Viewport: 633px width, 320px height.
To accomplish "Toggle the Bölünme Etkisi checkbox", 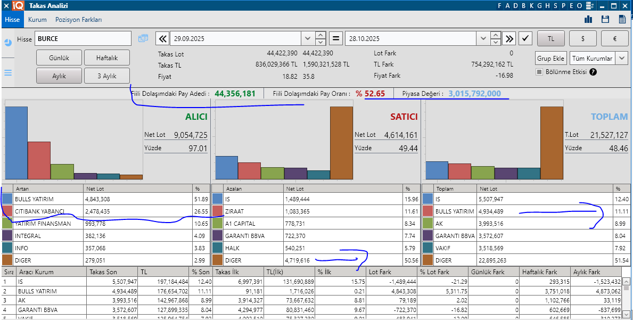I will pyautogui.click(x=539, y=72).
